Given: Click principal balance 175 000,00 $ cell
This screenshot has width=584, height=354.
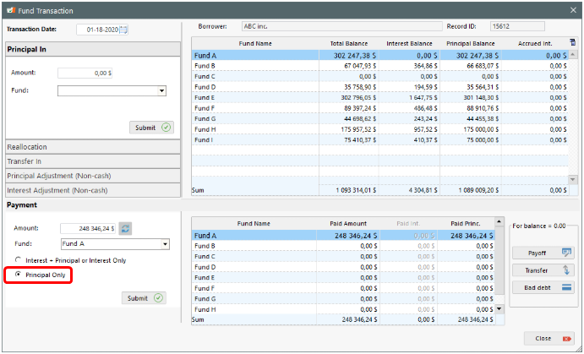Looking at the screenshot, I should click(x=471, y=129).
